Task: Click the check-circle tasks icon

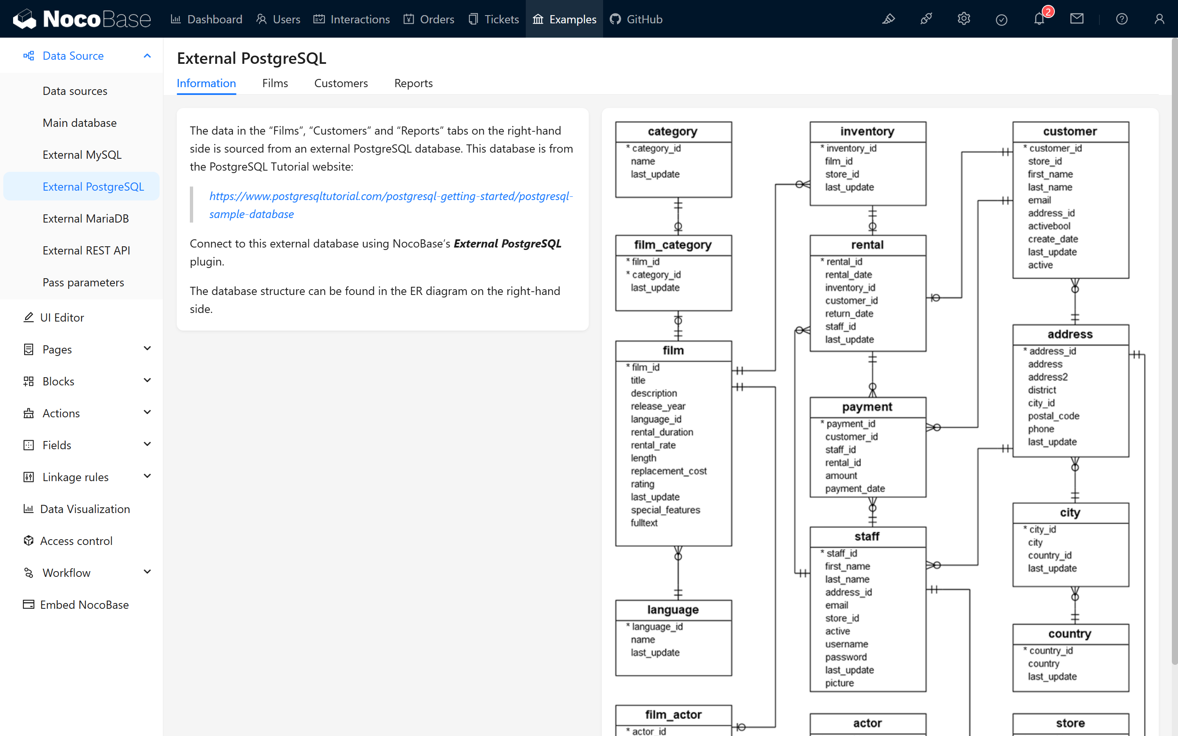Action: click(1001, 19)
